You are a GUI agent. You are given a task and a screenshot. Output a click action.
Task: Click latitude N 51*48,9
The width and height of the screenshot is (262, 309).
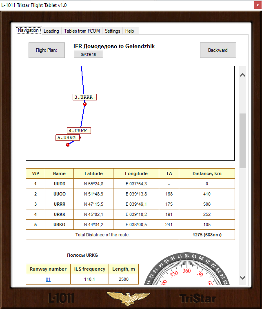tap(93, 194)
